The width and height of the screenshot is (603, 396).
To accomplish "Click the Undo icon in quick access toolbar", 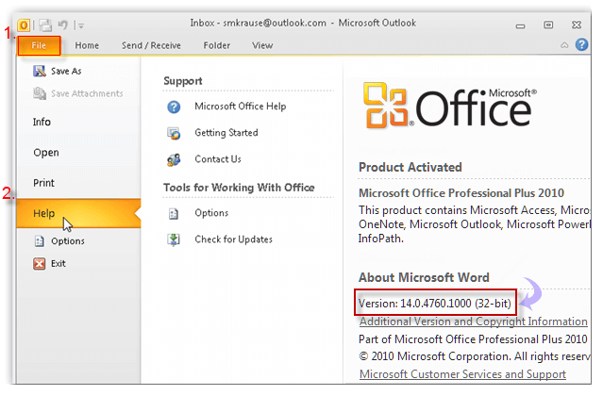I will [62, 25].
